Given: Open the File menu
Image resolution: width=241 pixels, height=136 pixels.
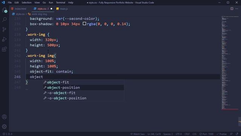Looking at the screenshot, I should point(10,3).
